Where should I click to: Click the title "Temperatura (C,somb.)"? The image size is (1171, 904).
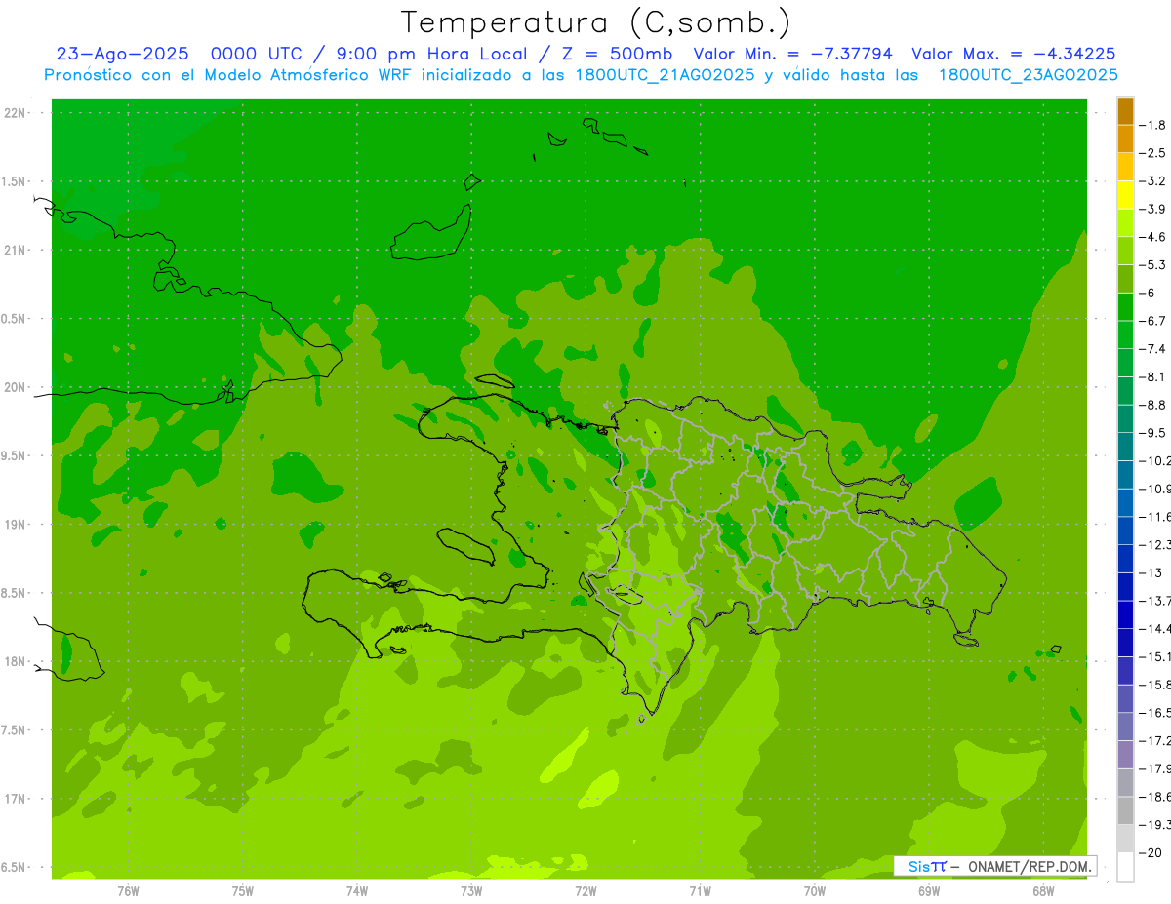(596, 22)
